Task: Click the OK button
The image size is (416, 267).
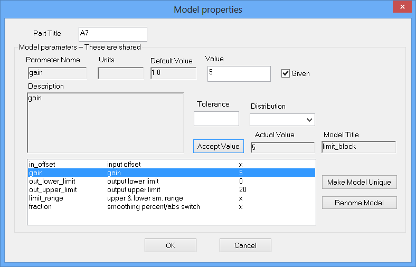Action: (x=171, y=245)
